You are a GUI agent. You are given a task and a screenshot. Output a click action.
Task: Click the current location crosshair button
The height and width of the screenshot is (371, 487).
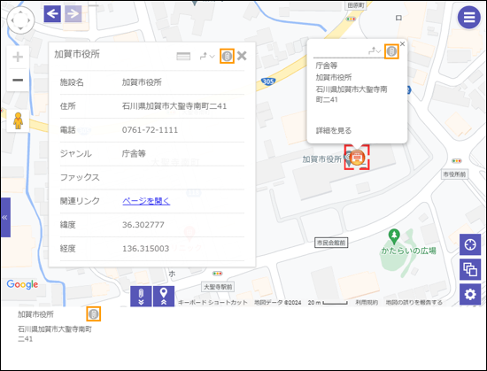click(x=470, y=244)
